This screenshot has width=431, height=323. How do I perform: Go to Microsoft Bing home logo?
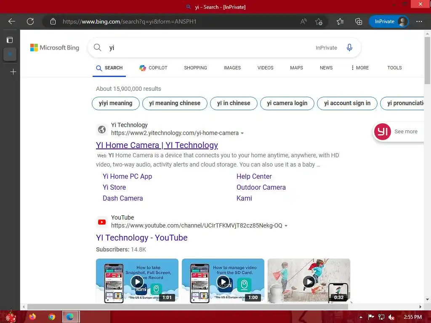(x=55, y=48)
